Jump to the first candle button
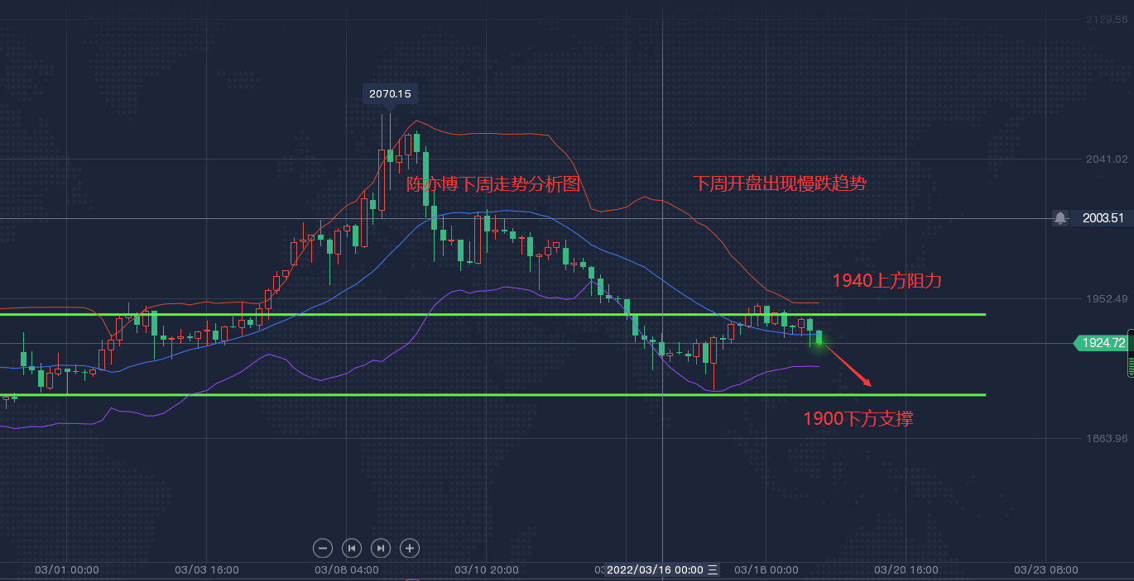Screen dimensions: 1134x581 coord(352,547)
